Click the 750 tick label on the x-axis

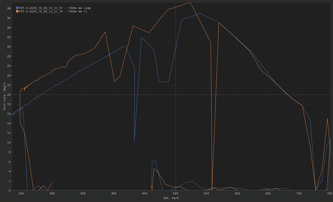(x=330, y=193)
